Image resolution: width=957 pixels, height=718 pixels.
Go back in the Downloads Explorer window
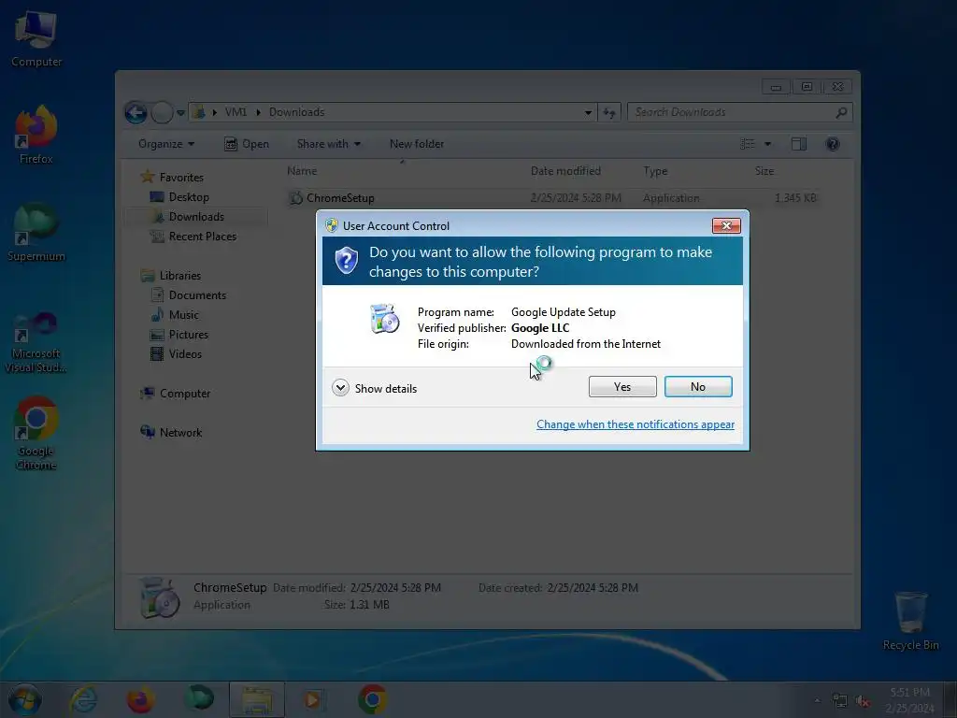(136, 112)
